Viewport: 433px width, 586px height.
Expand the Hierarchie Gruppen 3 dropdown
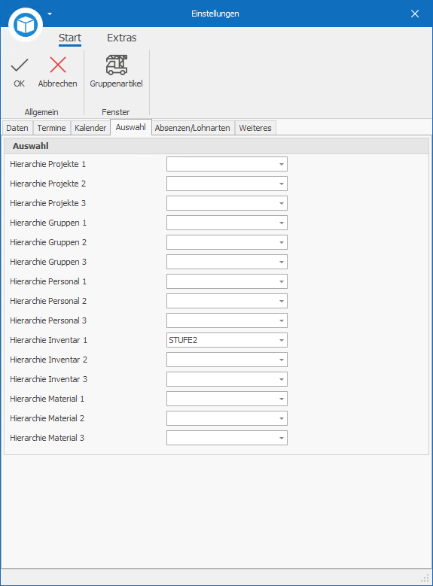[x=282, y=262]
